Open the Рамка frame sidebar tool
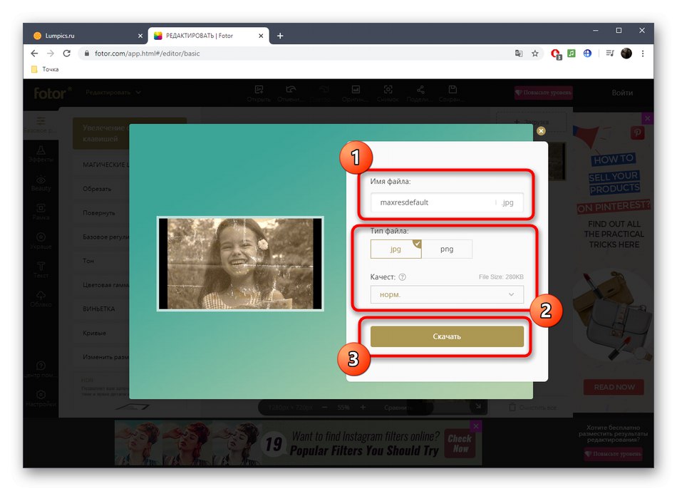677x491 pixels. click(x=41, y=212)
